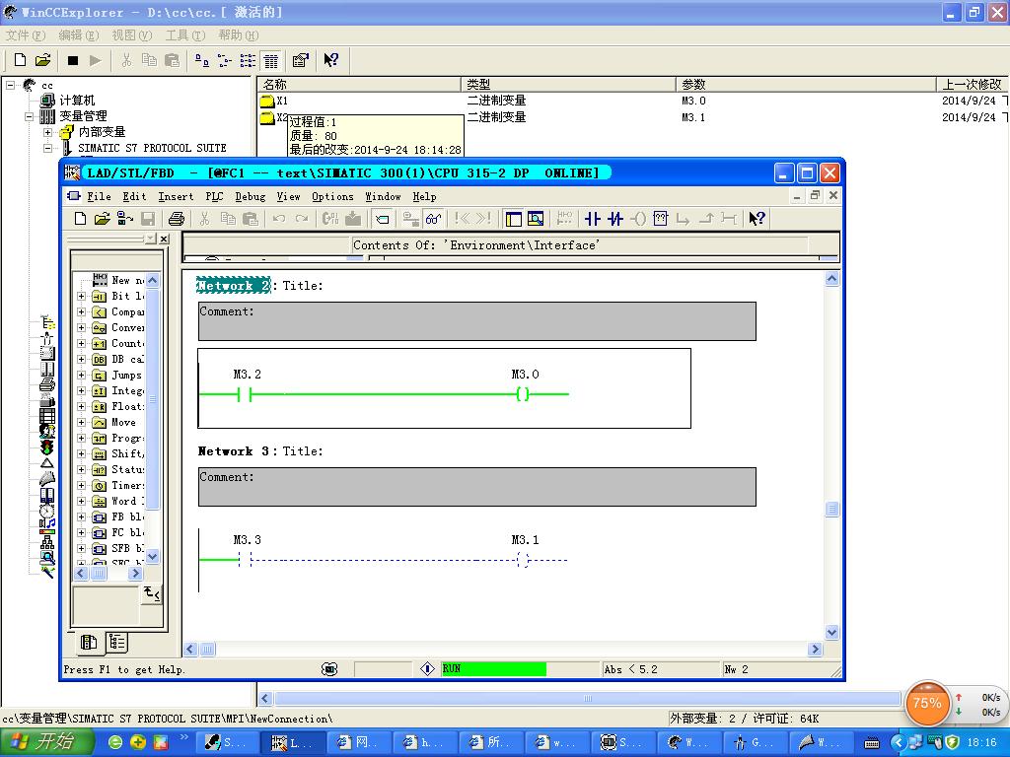Click right arrow of LAD horizontal scrollbar
The height and width of the screenshot is (757, 1010).
[816, 649]
